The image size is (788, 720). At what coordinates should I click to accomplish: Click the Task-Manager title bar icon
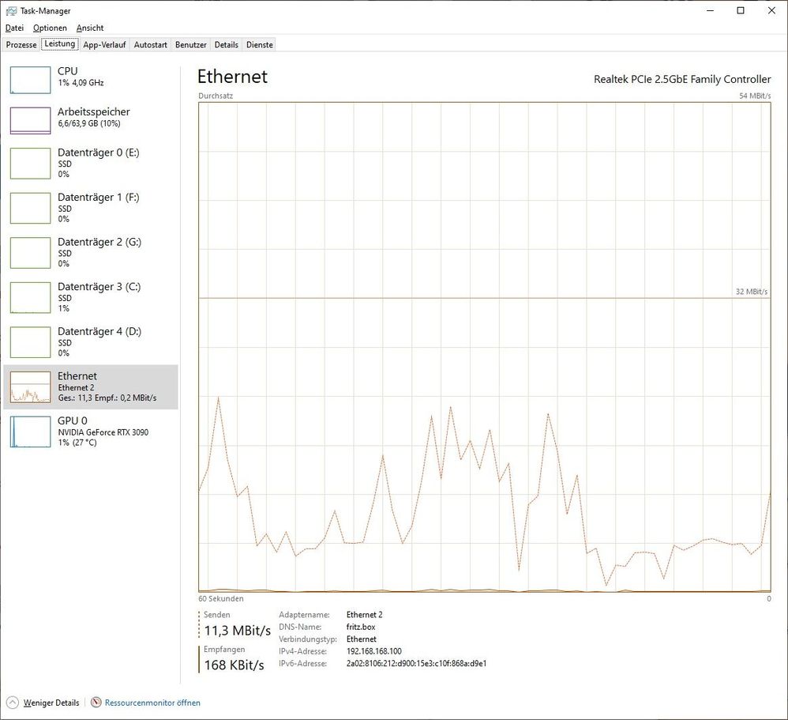11,10
